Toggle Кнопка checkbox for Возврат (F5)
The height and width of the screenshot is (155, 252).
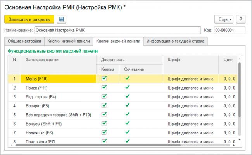click(x=104, y=105)
